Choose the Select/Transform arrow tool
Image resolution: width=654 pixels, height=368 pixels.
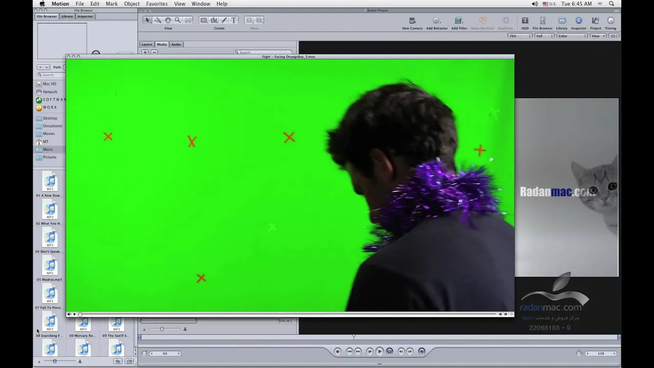coord(148,20)
